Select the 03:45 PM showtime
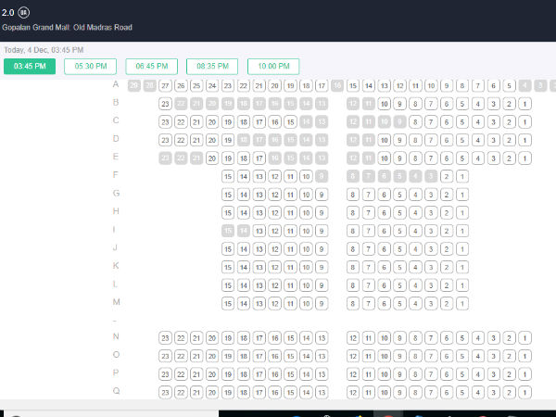Image resolution: width=556 pixels, height=417 pixels. [x=30, y=67]
